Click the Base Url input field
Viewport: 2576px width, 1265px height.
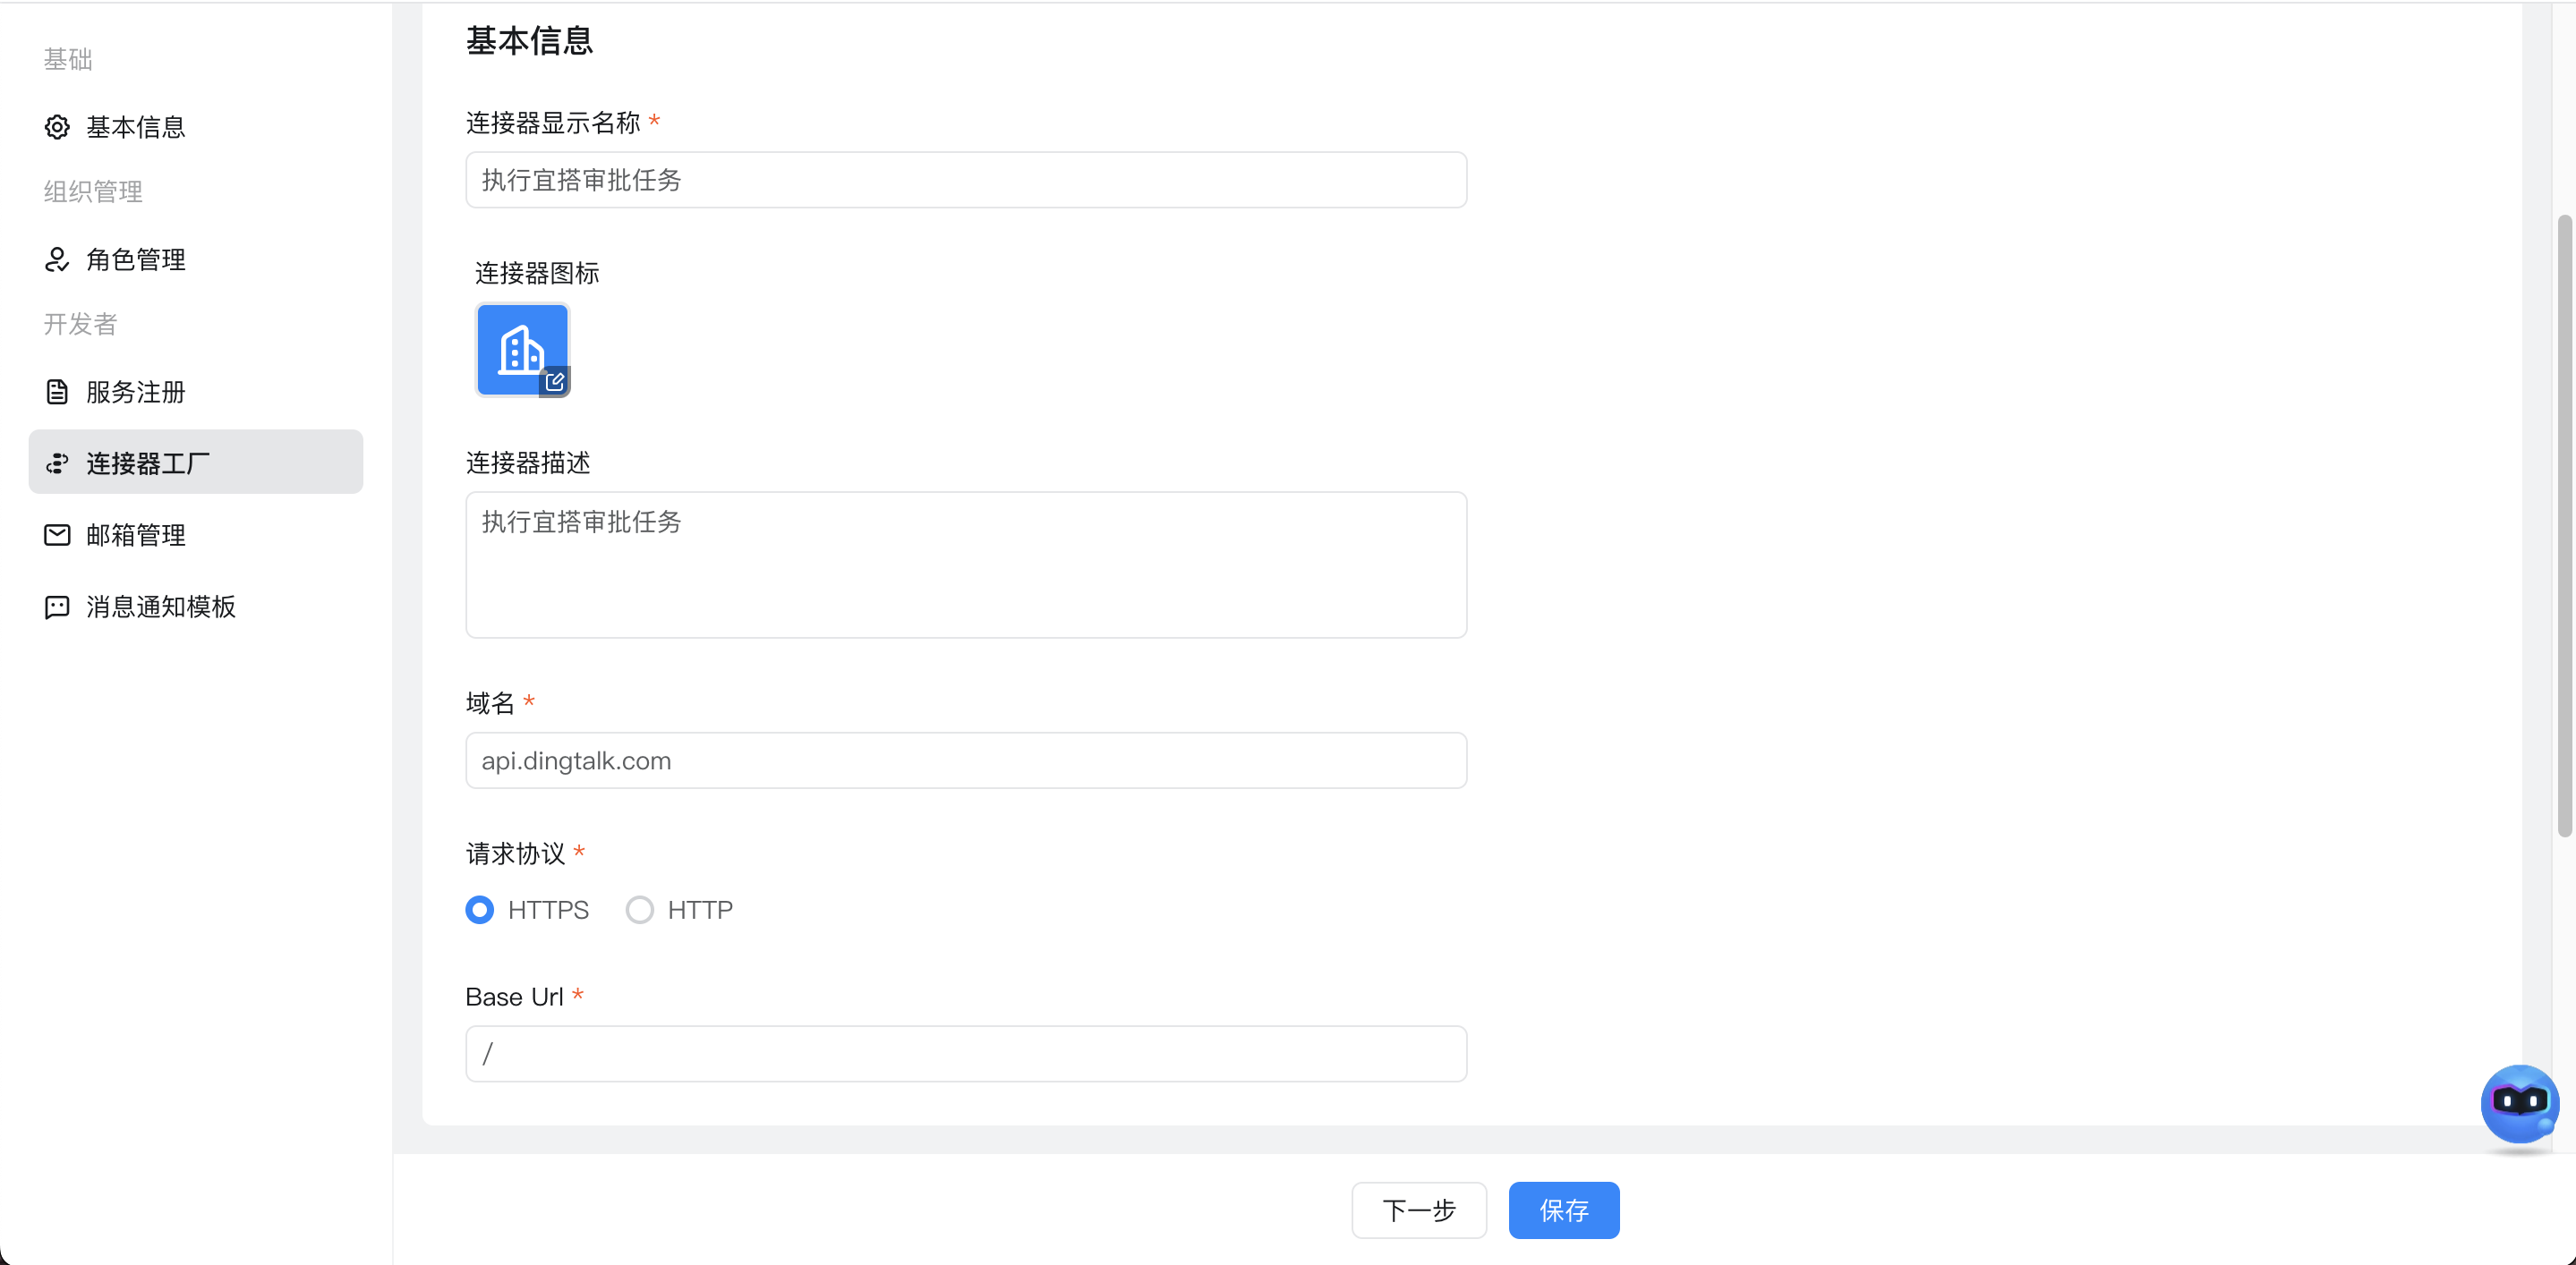[x=966, y=1053]
